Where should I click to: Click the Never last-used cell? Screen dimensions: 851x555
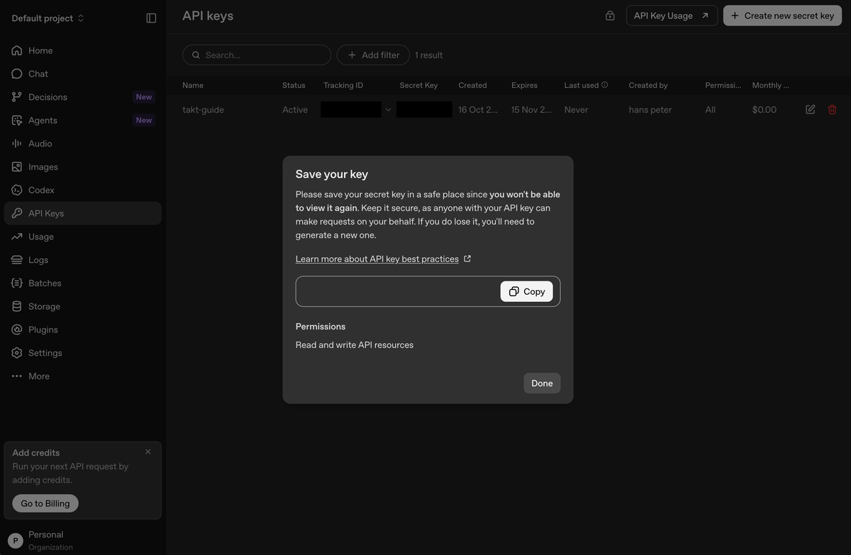[x=576, y=110]
